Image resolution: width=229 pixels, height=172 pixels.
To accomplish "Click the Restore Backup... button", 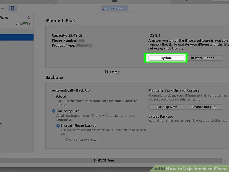I will pyautogui.click(x=205, y=107).
